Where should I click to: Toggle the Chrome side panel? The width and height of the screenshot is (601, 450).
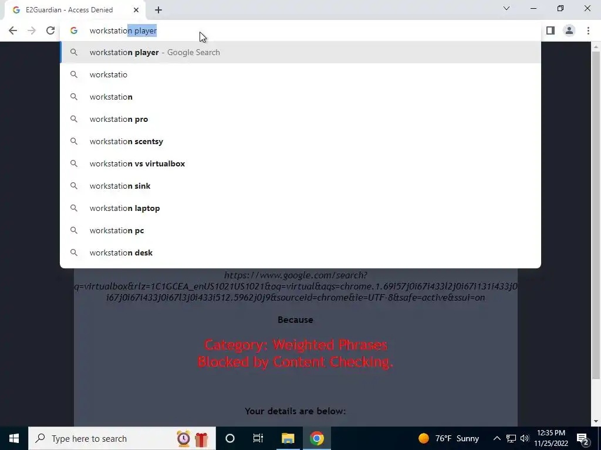pyautogui.click(x=551, y=30)
